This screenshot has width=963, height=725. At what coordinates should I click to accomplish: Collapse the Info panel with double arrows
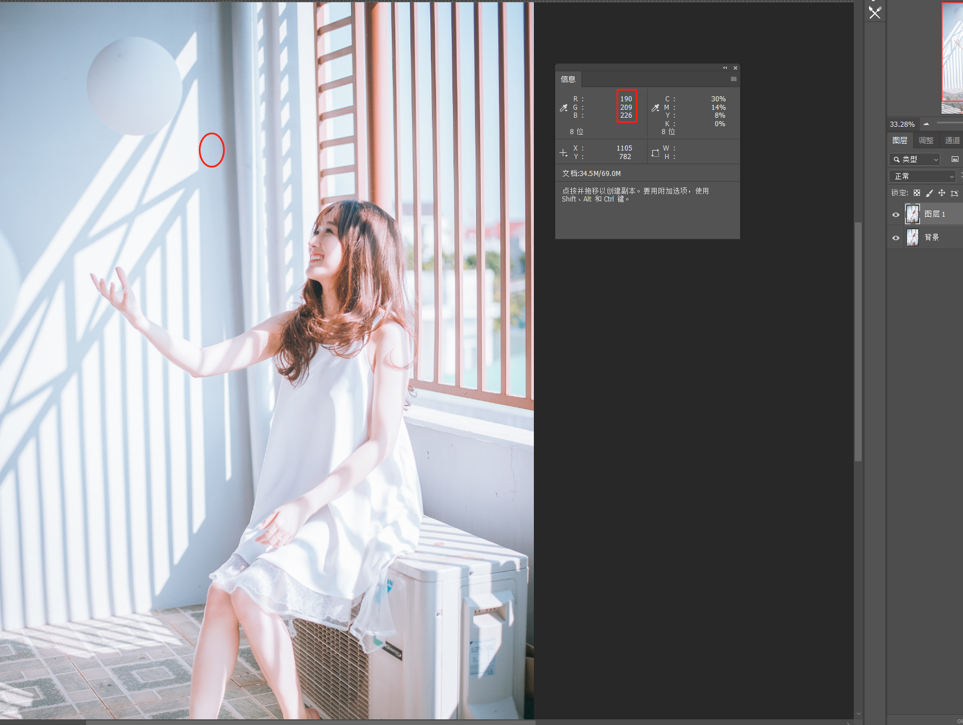pyautogui.click(x=725, y=68)
